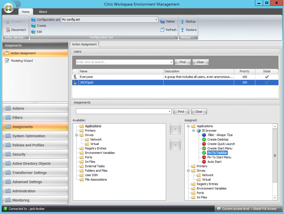The height and width of the screenshot is (214, 284).
Task: Switch to the About tab
Action: click(x=43, y=12)
